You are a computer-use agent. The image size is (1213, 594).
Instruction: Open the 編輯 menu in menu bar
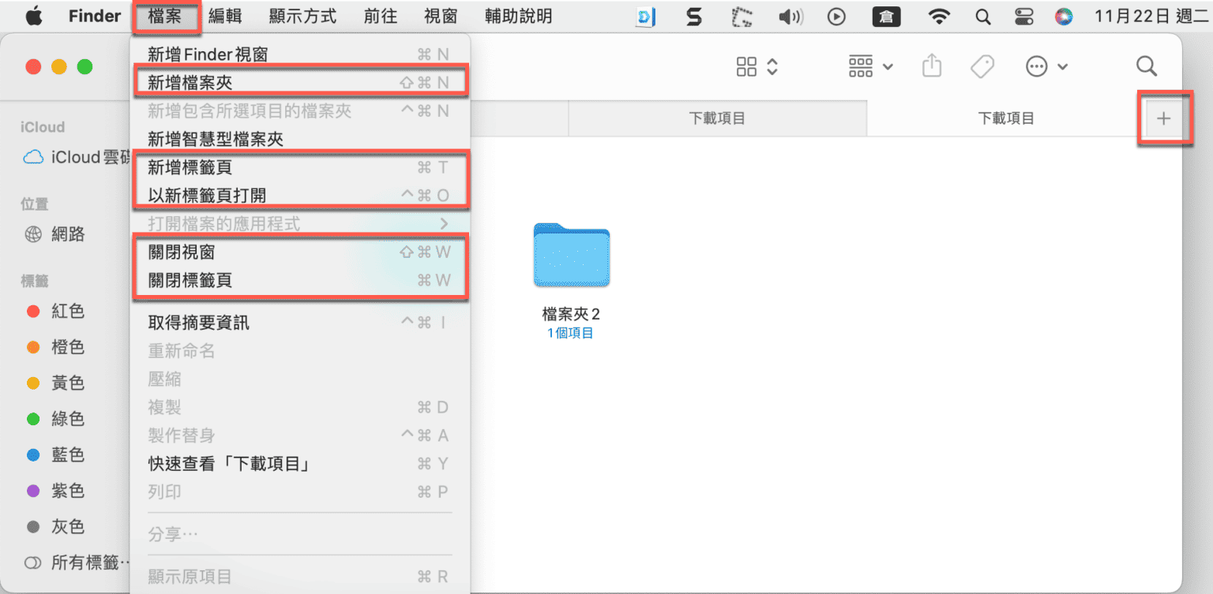[225, 16]
